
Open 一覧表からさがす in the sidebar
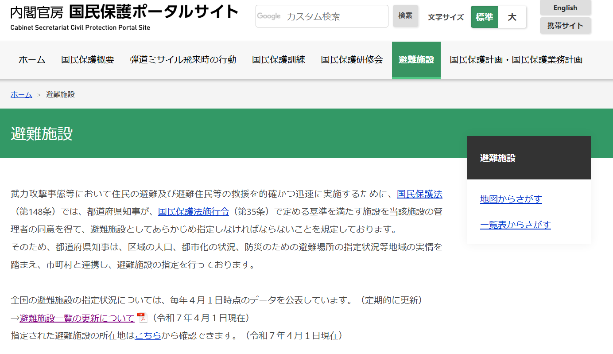(x=515, y=225)
